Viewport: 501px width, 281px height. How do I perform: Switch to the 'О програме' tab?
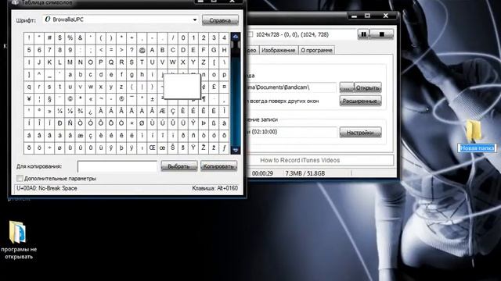316,50
